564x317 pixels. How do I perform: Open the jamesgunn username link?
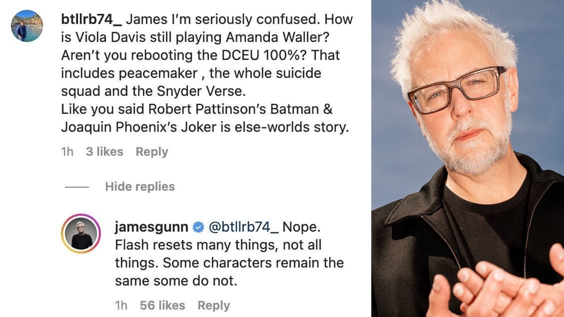click(x=152, y=227)
